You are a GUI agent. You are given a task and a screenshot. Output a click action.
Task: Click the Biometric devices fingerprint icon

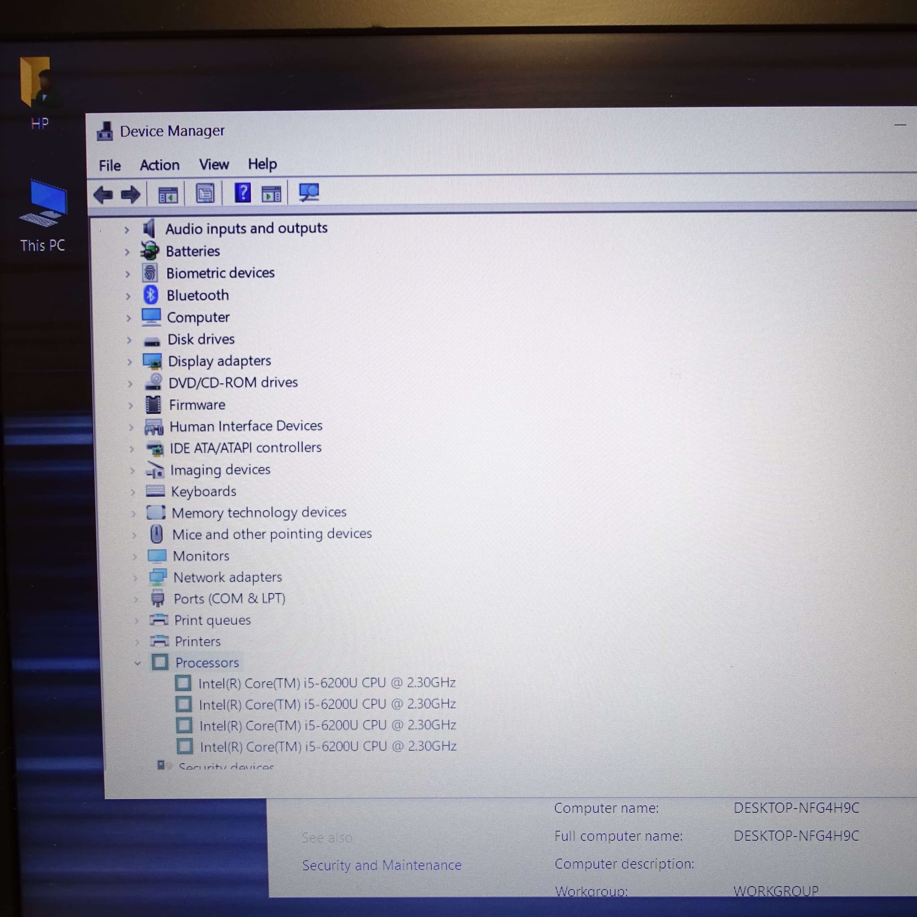150,273
